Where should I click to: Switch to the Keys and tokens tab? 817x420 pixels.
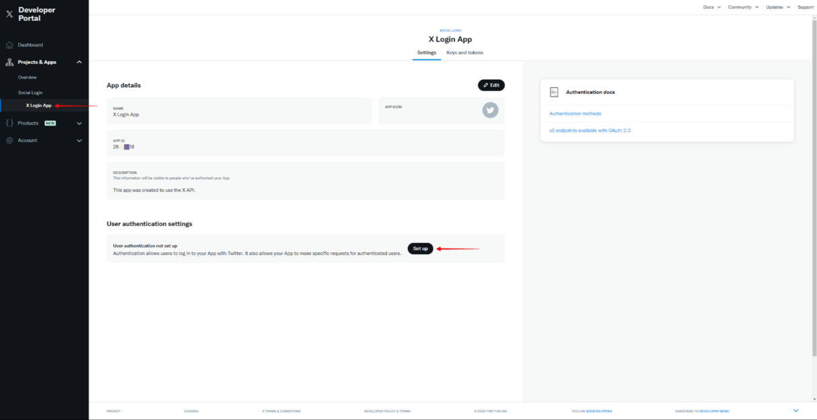[464, 52]
